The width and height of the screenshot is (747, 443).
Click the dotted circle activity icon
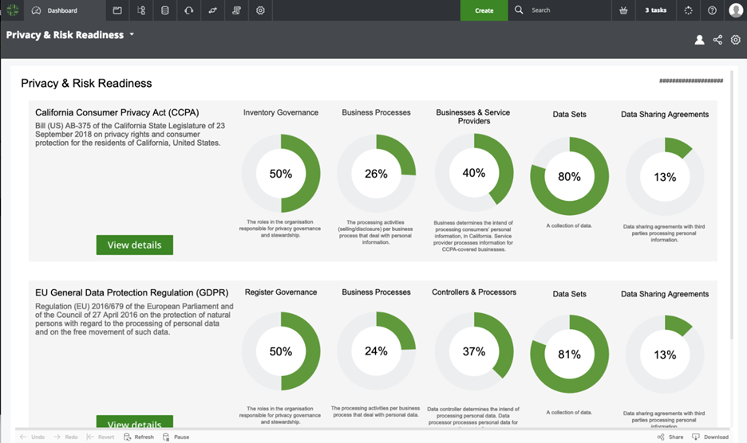(x=689, y=10)
